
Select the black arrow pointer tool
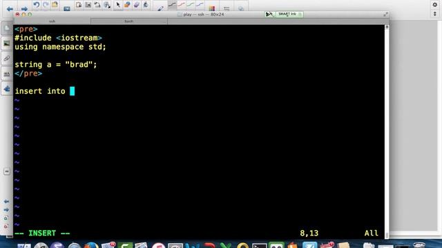[x=118, y=5]
